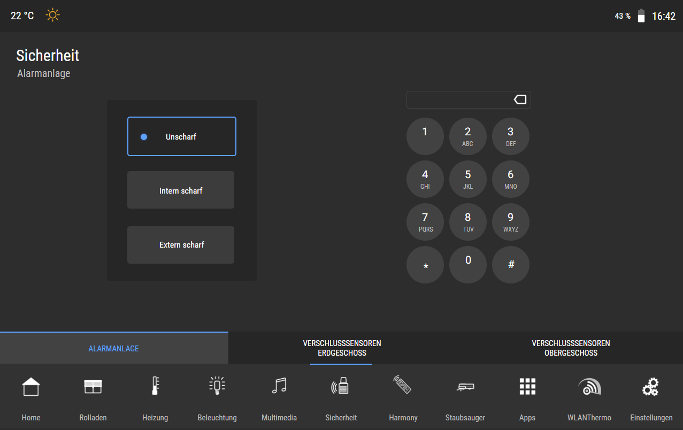Tap keypad digit 4 GHI
The width and height of the screenshot is (683, 430).
click(425, 179)
